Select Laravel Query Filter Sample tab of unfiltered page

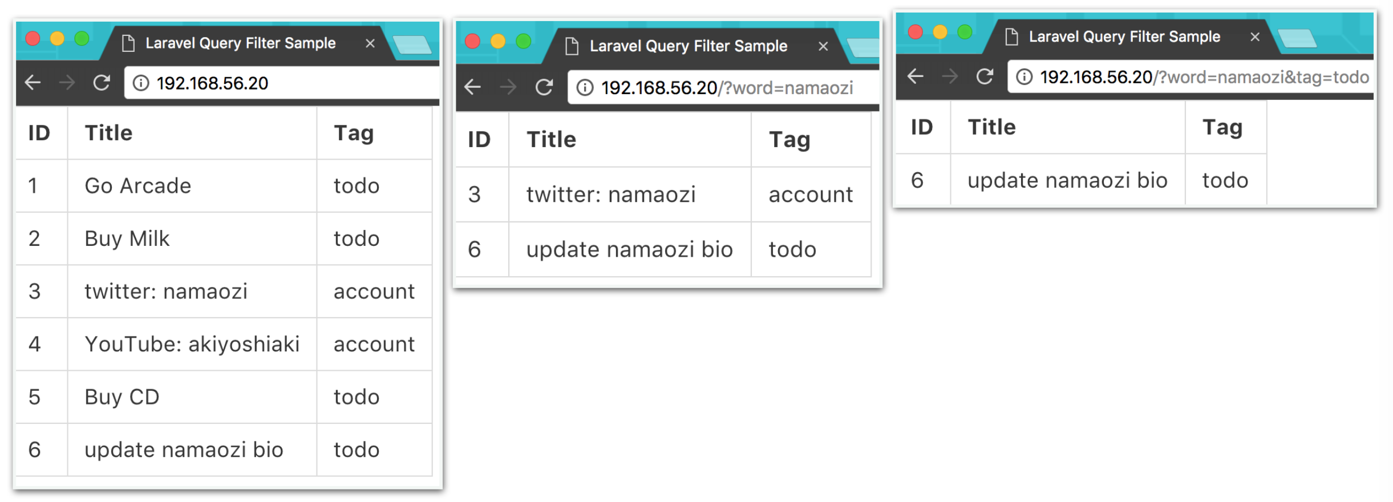(240, 43)
